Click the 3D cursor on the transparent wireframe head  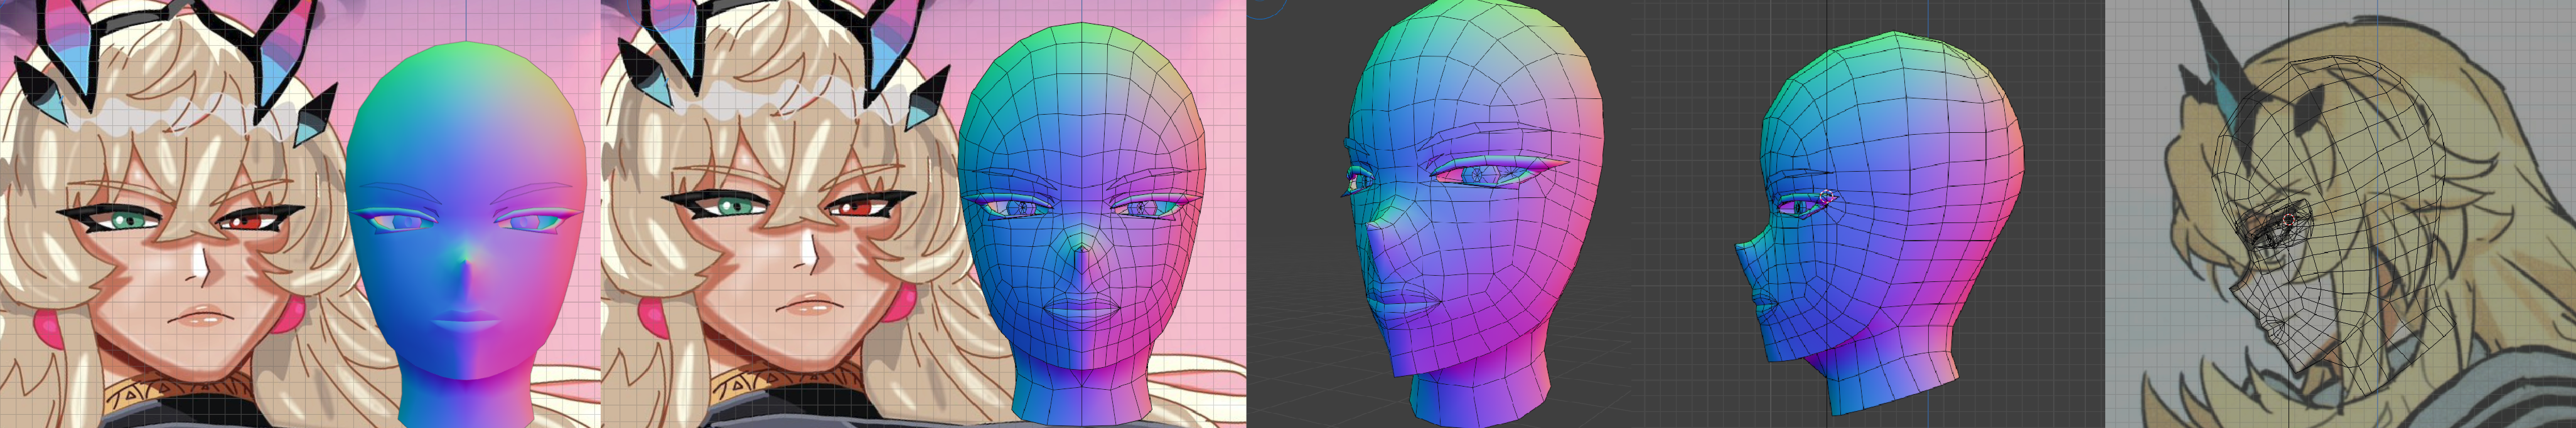pyautogui.click(x=2289, y=219)
